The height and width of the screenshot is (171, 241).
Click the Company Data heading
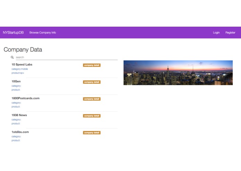(23, 49)
